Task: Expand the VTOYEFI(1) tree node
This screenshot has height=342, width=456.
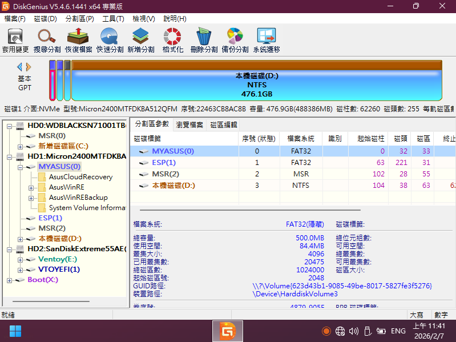Action: tap(20, 270)
